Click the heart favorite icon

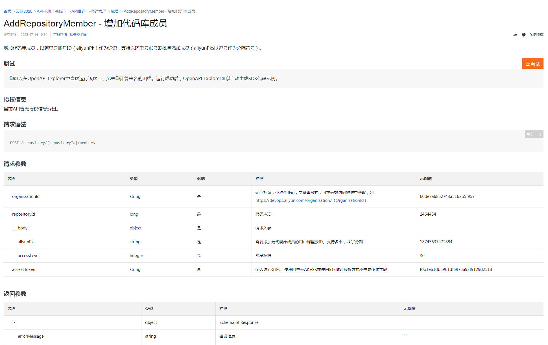click(x=524, y=35)
